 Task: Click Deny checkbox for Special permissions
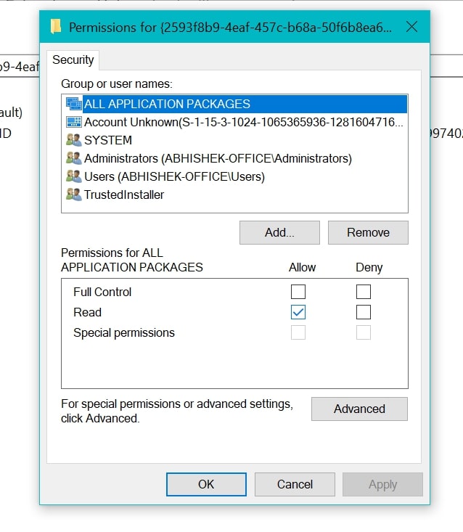pos(364,332)
